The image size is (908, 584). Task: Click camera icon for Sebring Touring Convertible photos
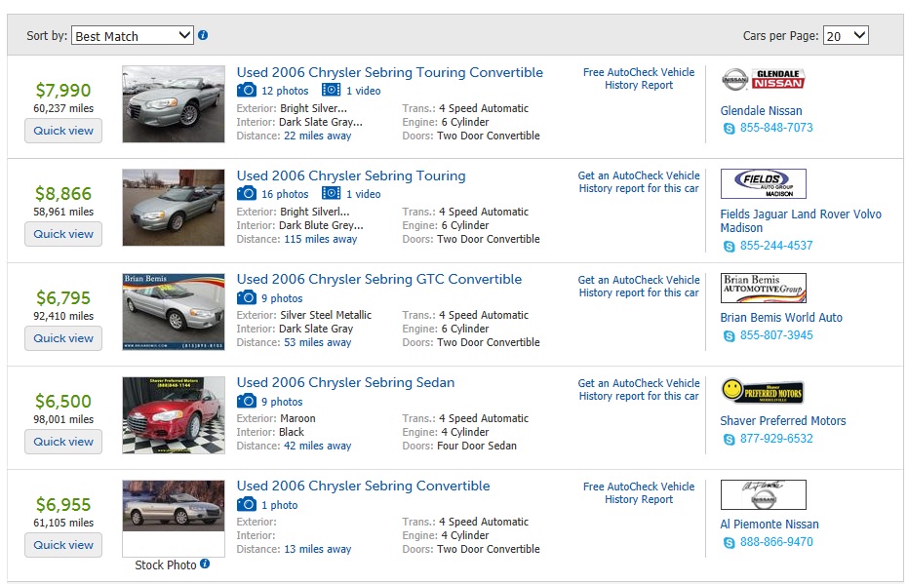(x=247, y=91)
